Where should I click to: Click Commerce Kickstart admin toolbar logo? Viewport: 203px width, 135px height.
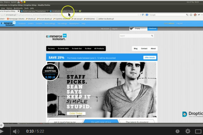8,24
